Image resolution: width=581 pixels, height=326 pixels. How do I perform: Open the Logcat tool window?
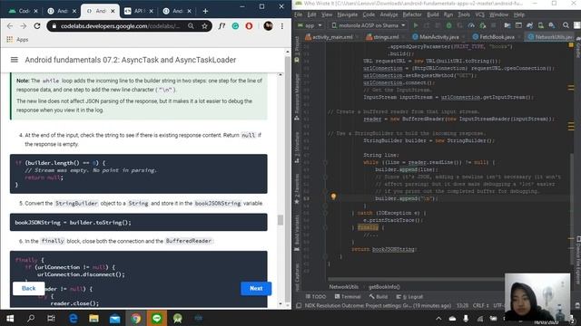tap(409, 296)
